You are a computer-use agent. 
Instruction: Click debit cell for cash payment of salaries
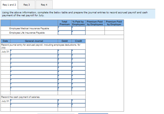[65, 101]
